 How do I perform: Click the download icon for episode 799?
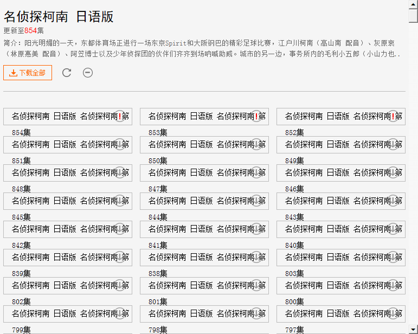[x=120, y=314]
